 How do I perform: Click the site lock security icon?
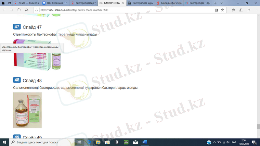[36, 10]
